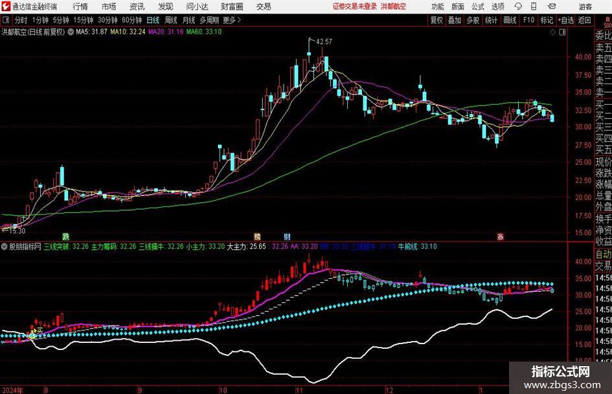Click the 15.30 low price label
The image size is (612, 394).
coord(17,231)
